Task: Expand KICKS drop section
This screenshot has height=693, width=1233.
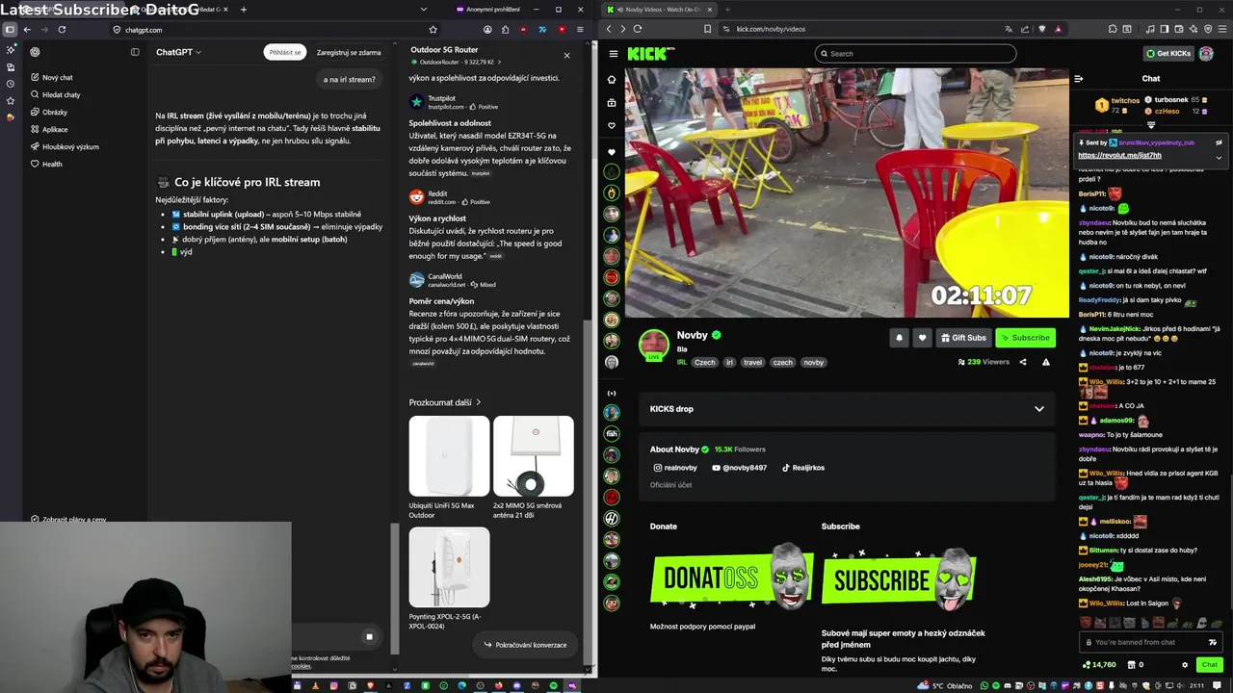Action: 847,409
